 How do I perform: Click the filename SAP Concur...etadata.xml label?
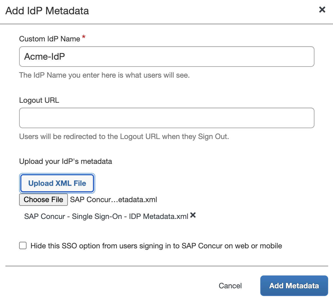point(113,200)
